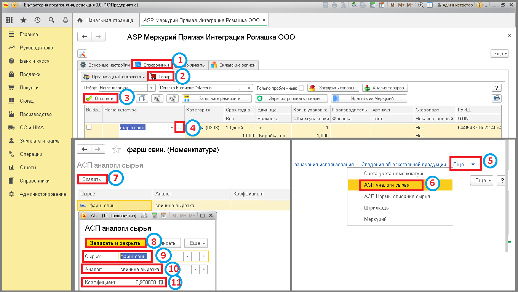
Task: Open calculator icon in Коэффициент field
Action: click(161, 282)
